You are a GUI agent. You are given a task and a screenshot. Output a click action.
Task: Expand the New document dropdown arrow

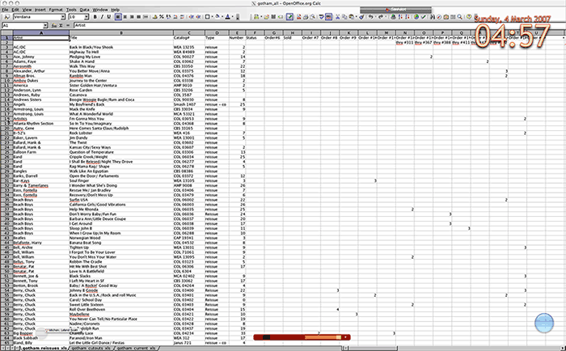click(x=261, y=17)
